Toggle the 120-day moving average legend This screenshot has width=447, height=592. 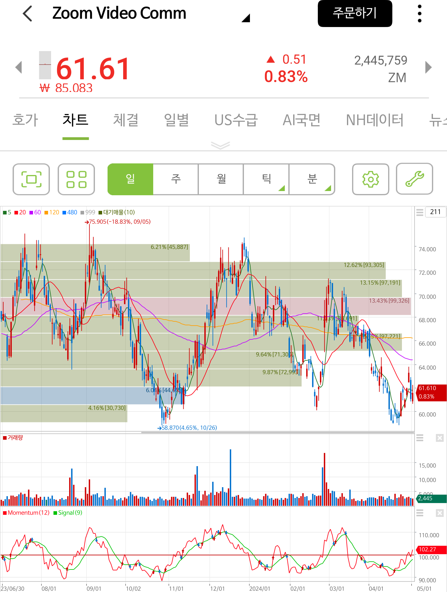tap(52, 212)
